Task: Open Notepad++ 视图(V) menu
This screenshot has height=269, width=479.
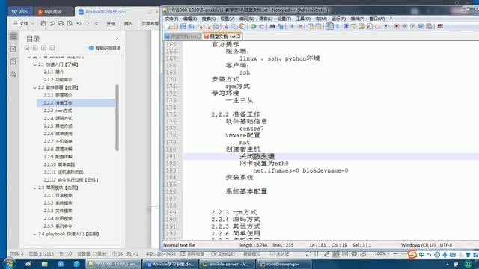Action: point(228,19)
